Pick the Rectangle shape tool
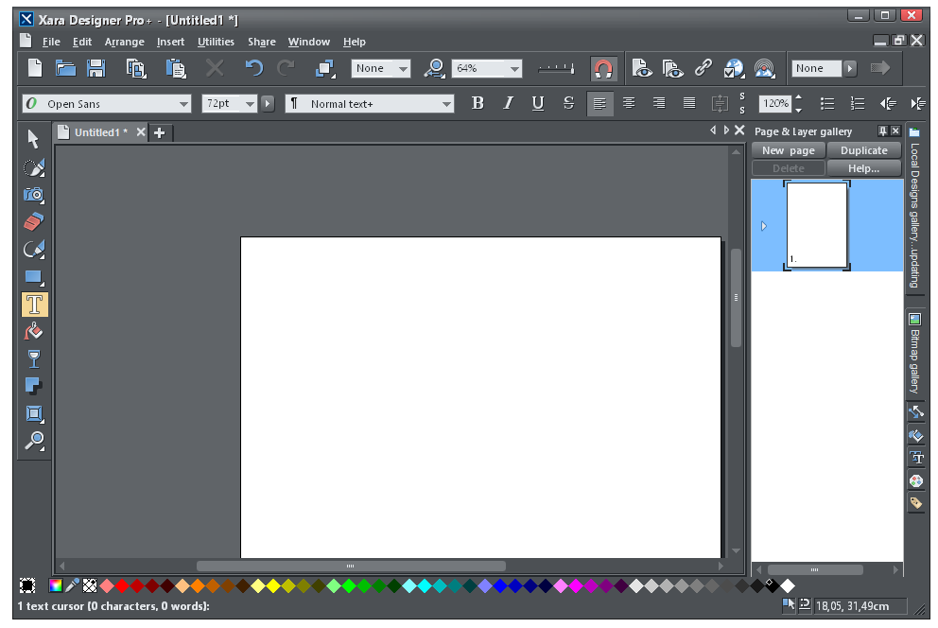Image resolution: width=938 pixels, height=628 pixels. [33, 277]
